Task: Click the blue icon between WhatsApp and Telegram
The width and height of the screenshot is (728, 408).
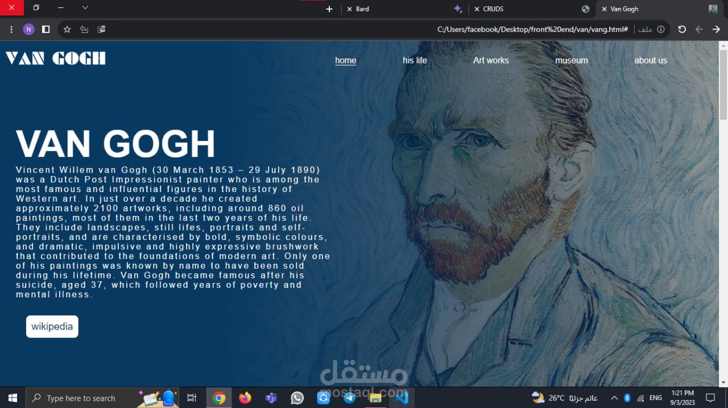Action: pyautogui.click(x=324, y=398)
